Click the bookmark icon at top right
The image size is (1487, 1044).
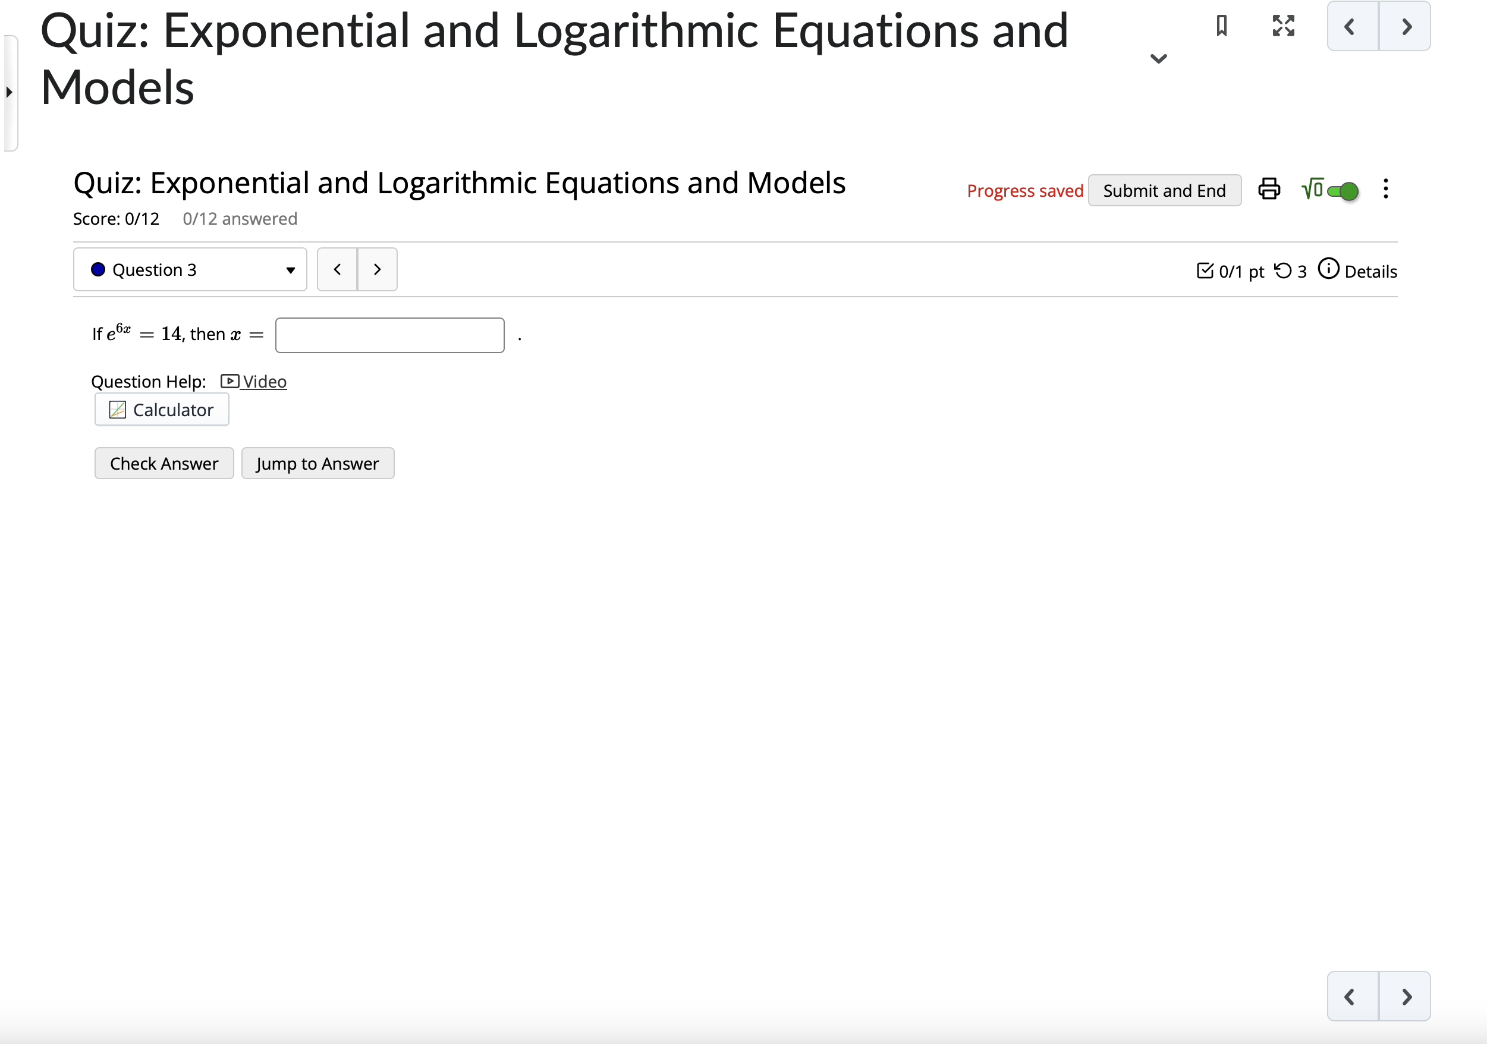1223,27
